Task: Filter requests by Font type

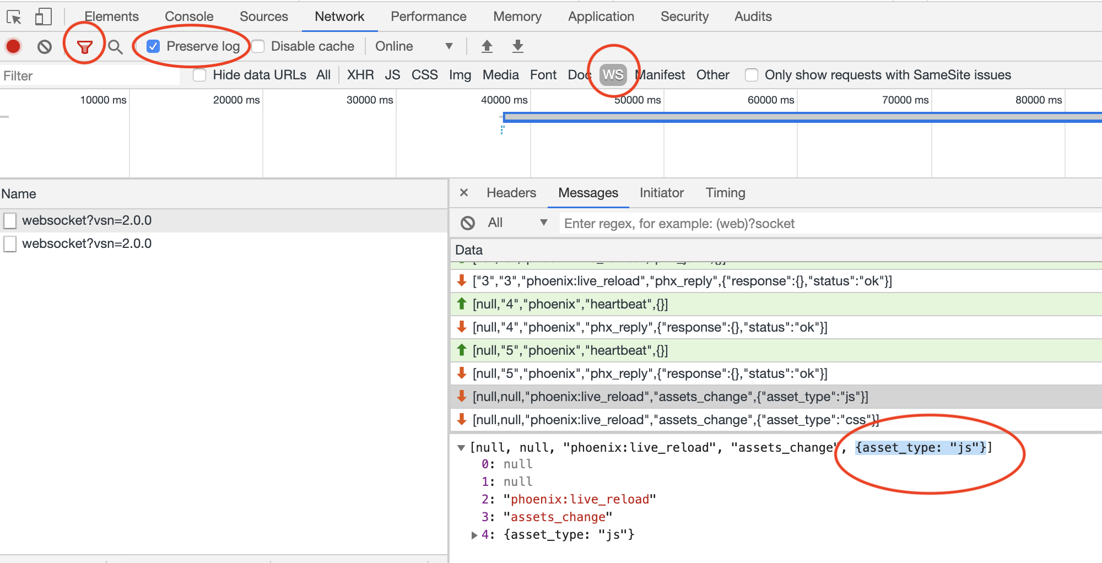Action: [543, 75]
